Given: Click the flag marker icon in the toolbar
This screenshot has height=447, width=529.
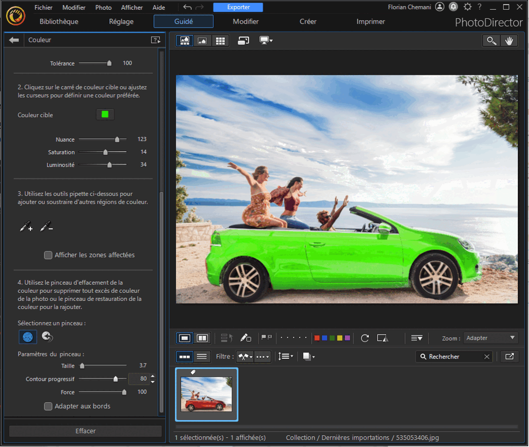Looking at the screenshot, I should tap(266, 338).
